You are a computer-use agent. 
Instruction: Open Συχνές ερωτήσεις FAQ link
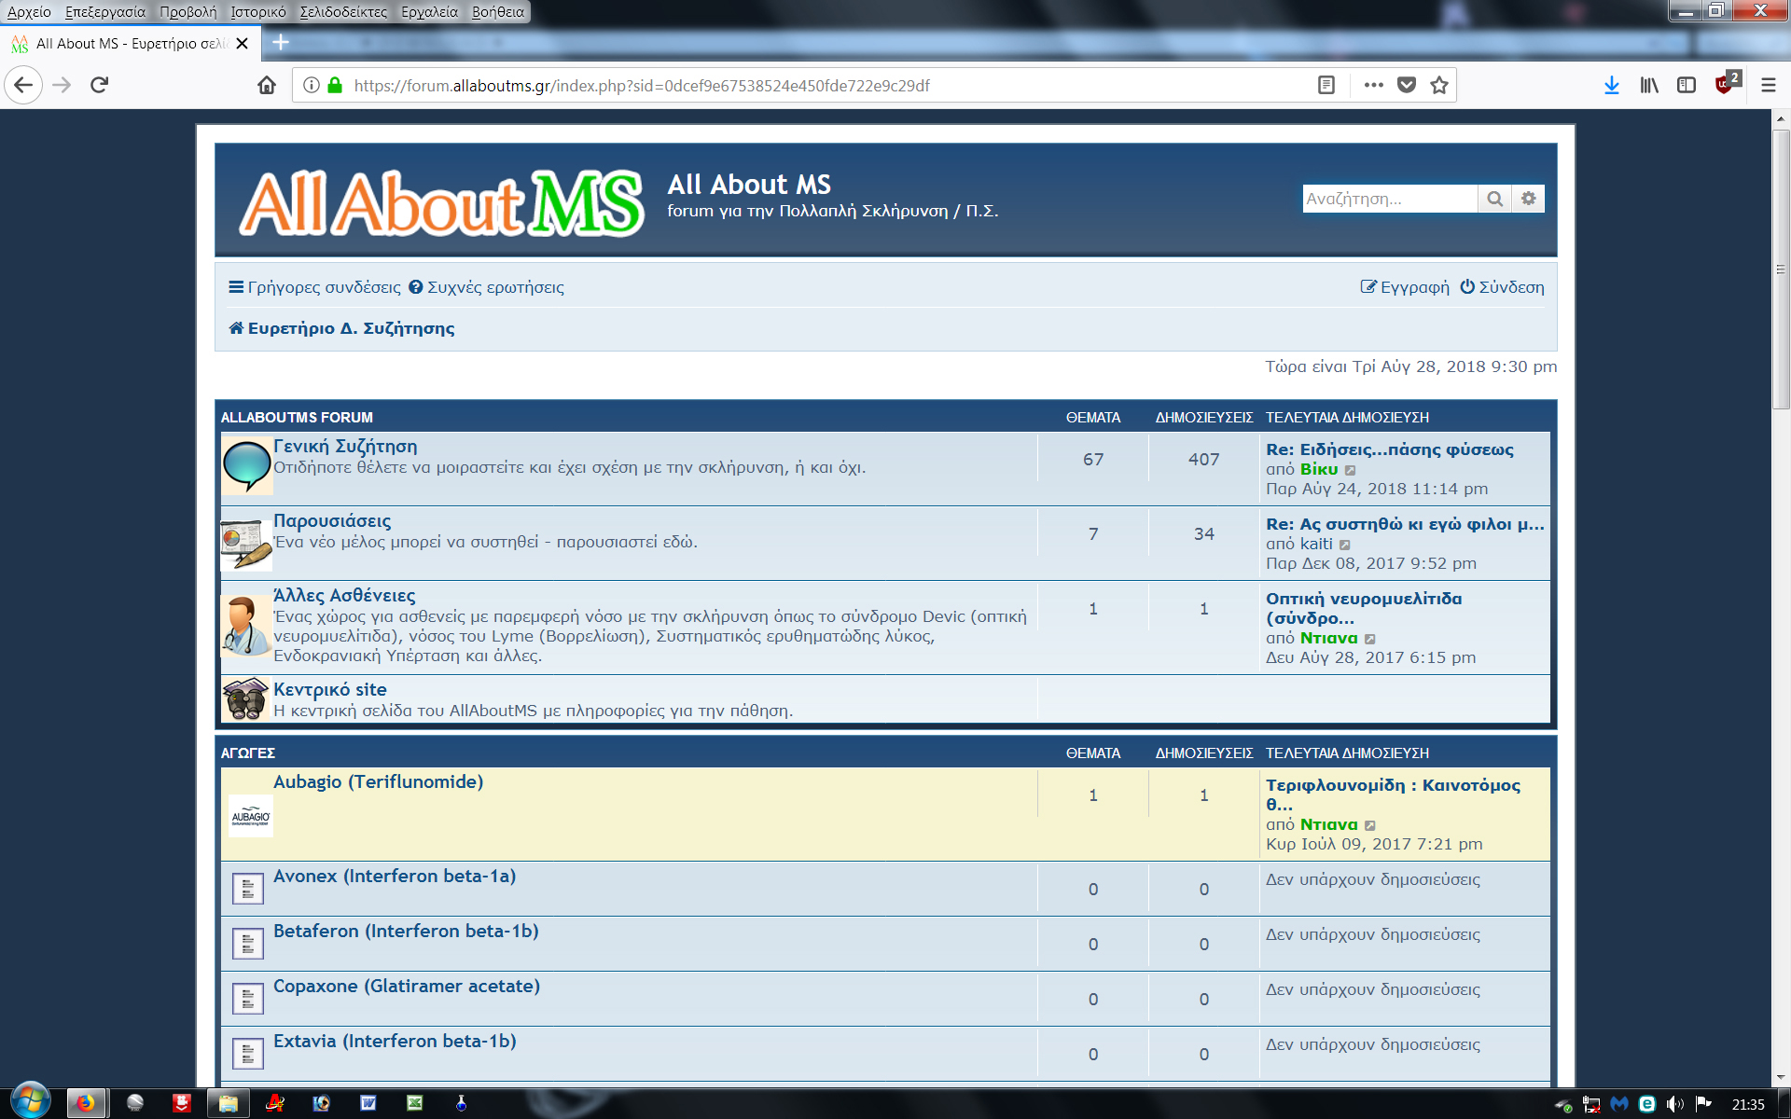[x=486, y=287]
